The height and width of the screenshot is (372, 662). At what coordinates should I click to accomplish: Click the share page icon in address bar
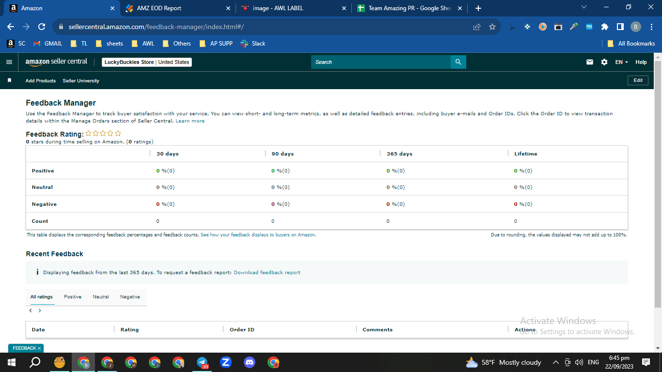coord(477,27)
